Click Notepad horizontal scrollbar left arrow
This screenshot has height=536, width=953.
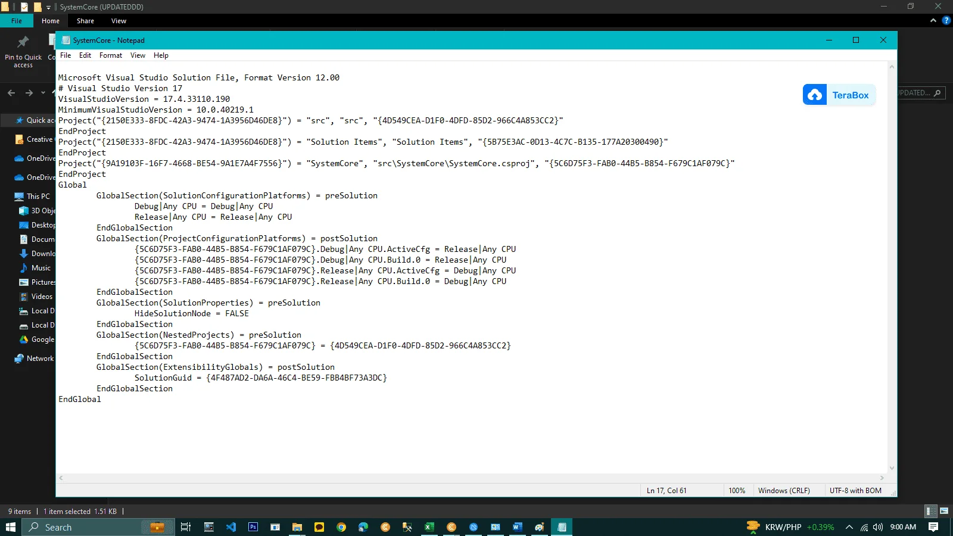61,478
